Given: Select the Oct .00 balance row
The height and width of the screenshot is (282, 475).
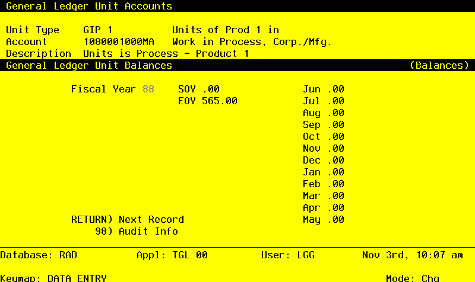Looking at the screenshot, I should [x=324, y=136].
